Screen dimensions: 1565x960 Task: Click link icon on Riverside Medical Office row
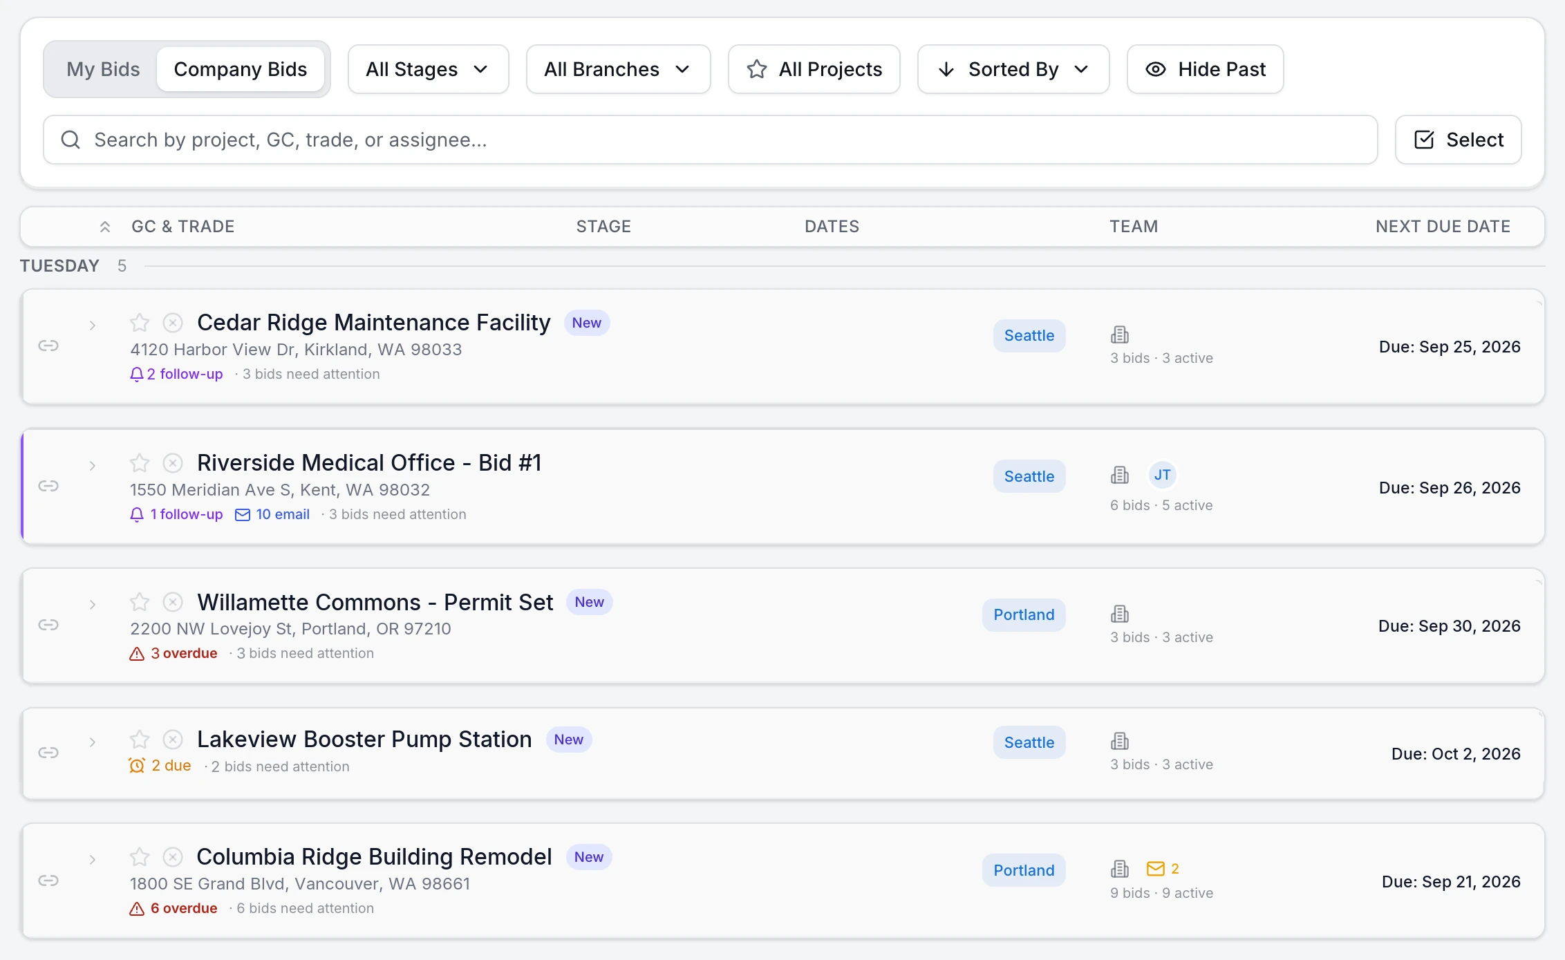click(x=48, y=486)
